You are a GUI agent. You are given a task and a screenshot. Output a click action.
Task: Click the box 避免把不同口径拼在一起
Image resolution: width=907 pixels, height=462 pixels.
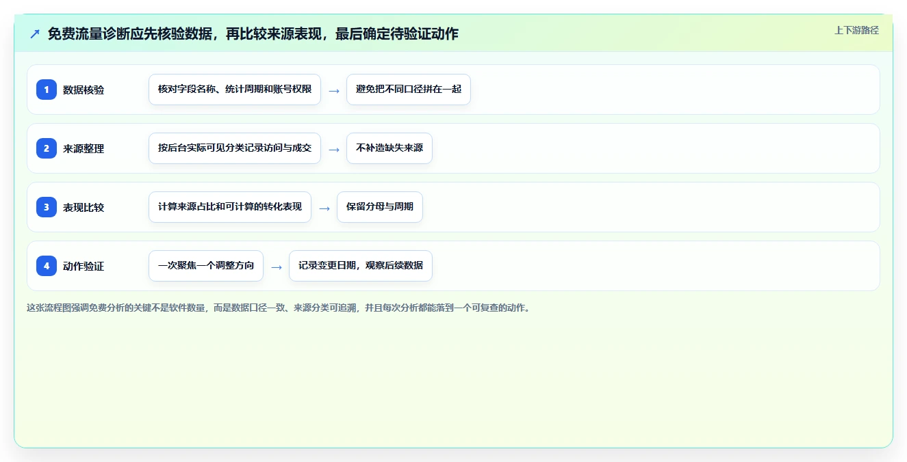[409, 90]
